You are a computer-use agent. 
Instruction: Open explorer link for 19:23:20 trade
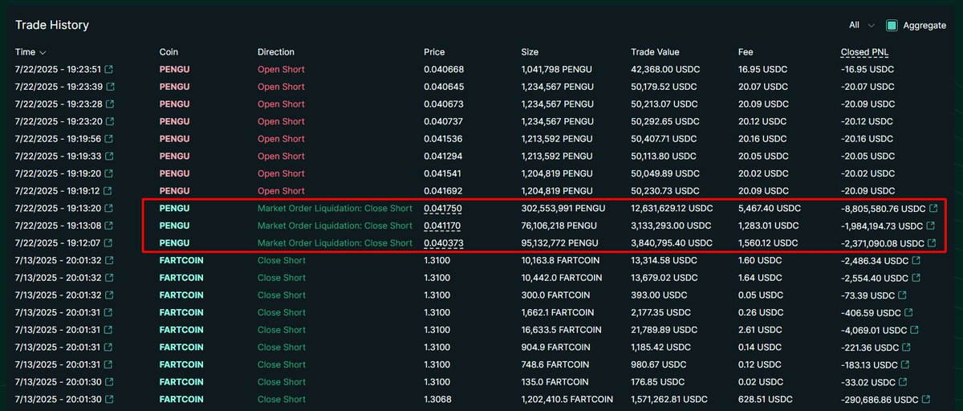(x=110, y=122)
